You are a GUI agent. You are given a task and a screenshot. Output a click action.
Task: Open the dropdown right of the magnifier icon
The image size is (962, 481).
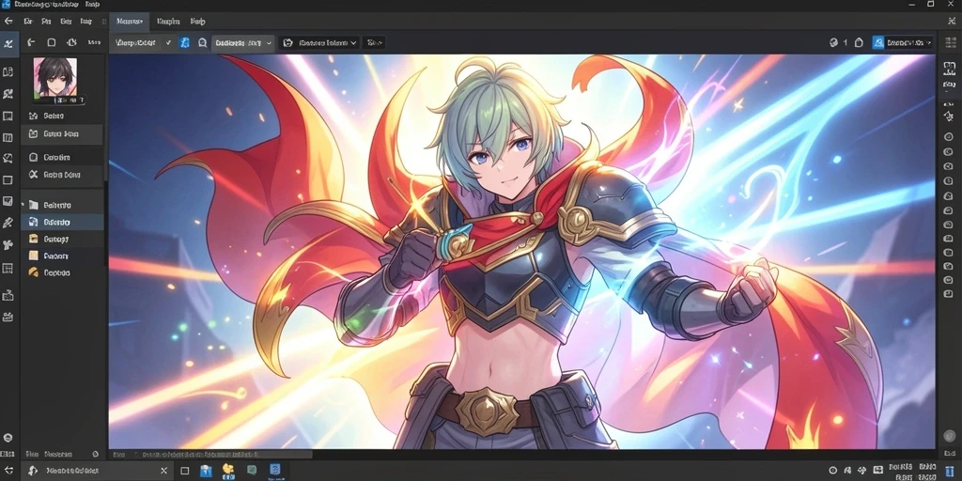(243, 43)
